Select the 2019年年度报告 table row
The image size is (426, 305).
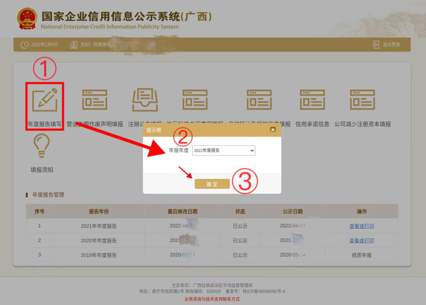click(99, 255)
